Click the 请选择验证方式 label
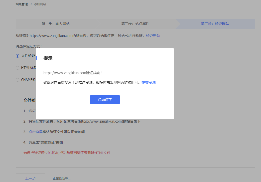Image resolution: width=261 pixels, height=182 pixels. pos(29,46)
